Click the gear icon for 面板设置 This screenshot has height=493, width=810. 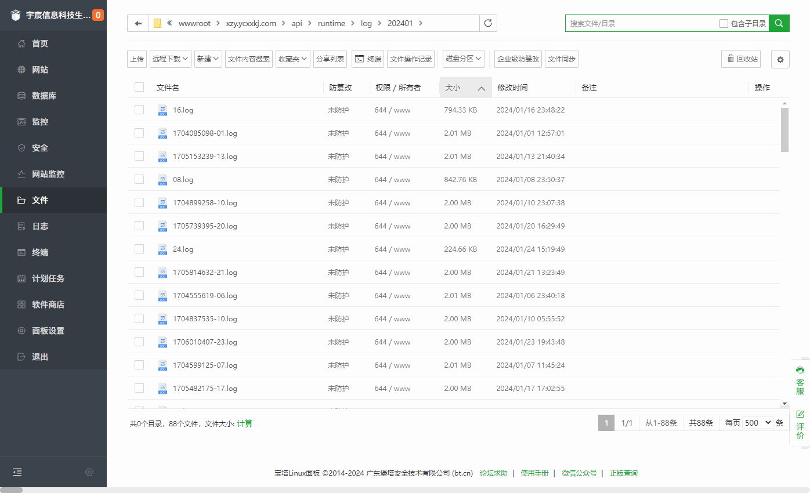click(x=21, y=331)
